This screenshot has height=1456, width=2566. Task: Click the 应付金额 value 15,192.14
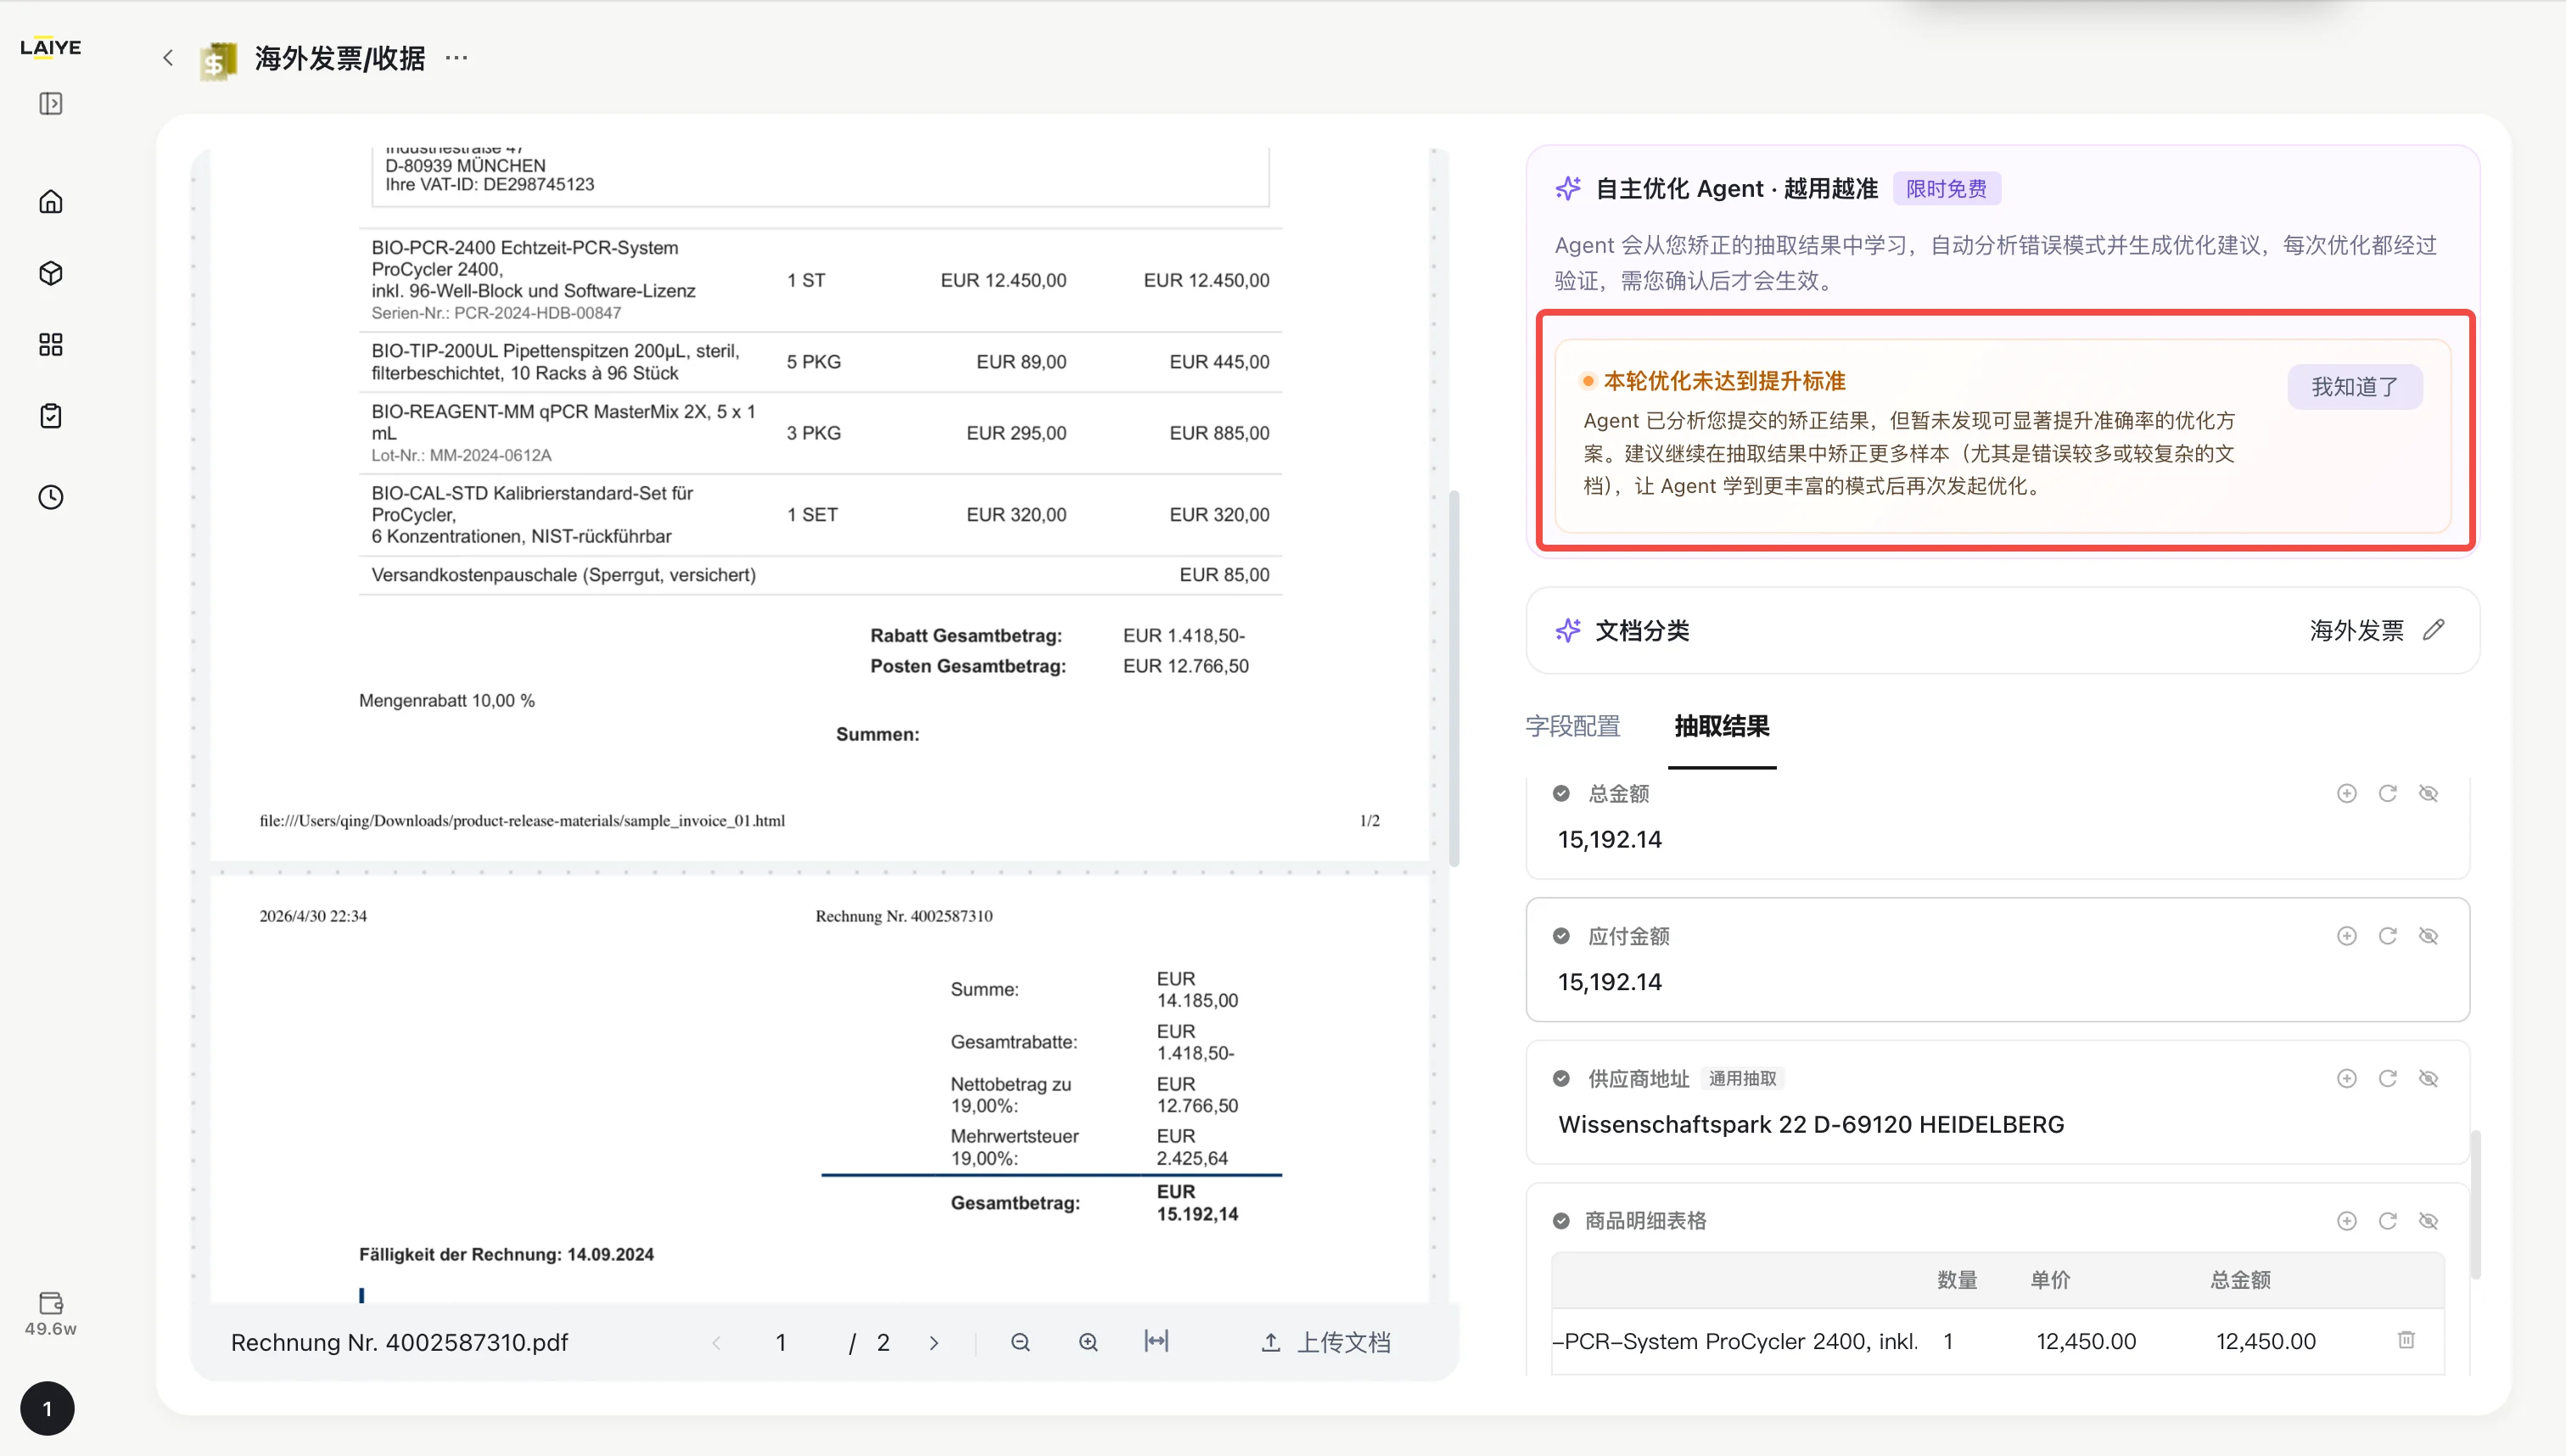[1610, 982]
